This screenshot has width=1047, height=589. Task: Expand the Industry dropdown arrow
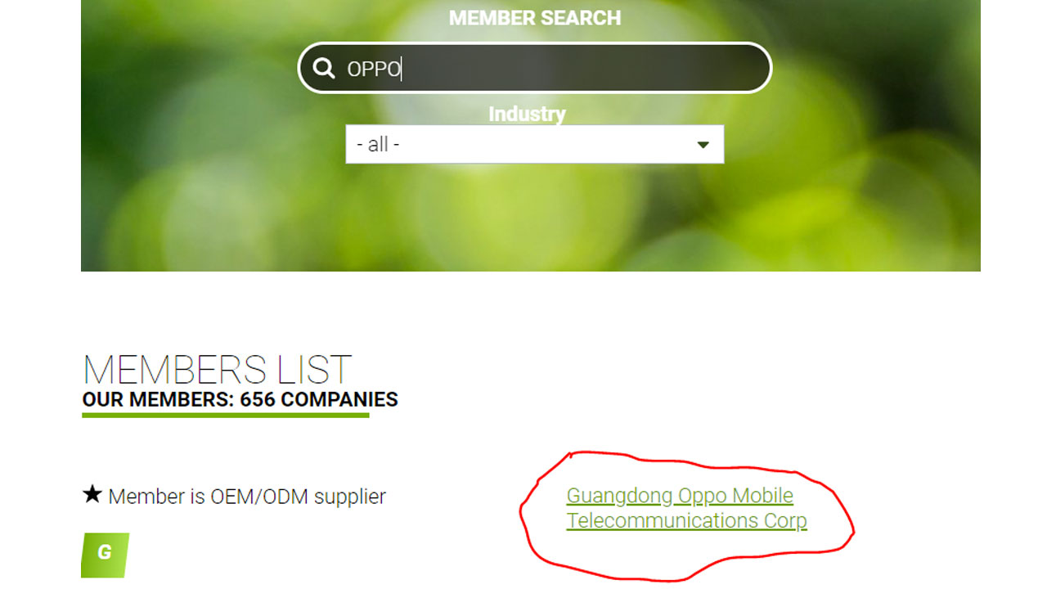pyautogui.click(x=703, y=145)
